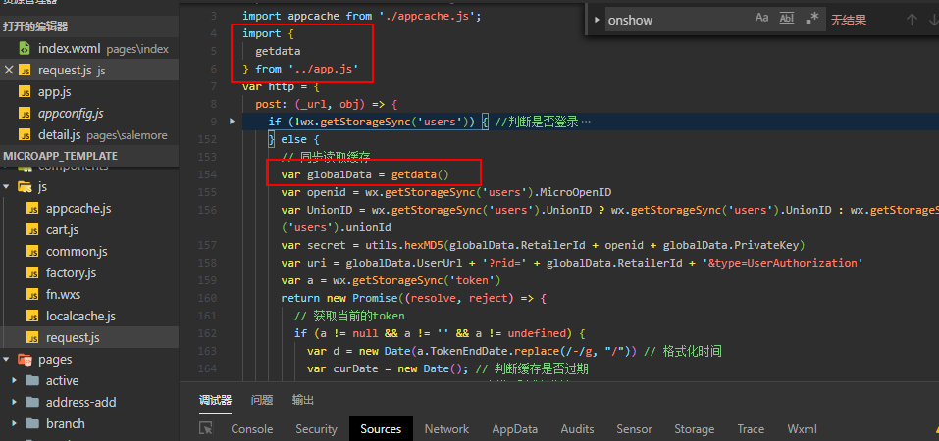Unfold collapsed code at line 9

(x=233, y=122)
